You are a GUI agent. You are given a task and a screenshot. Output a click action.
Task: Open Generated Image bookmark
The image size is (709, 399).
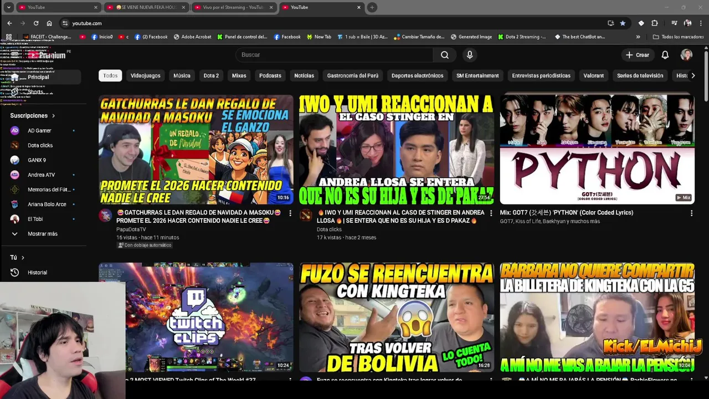pyautogui.click(x=471, y=37)
